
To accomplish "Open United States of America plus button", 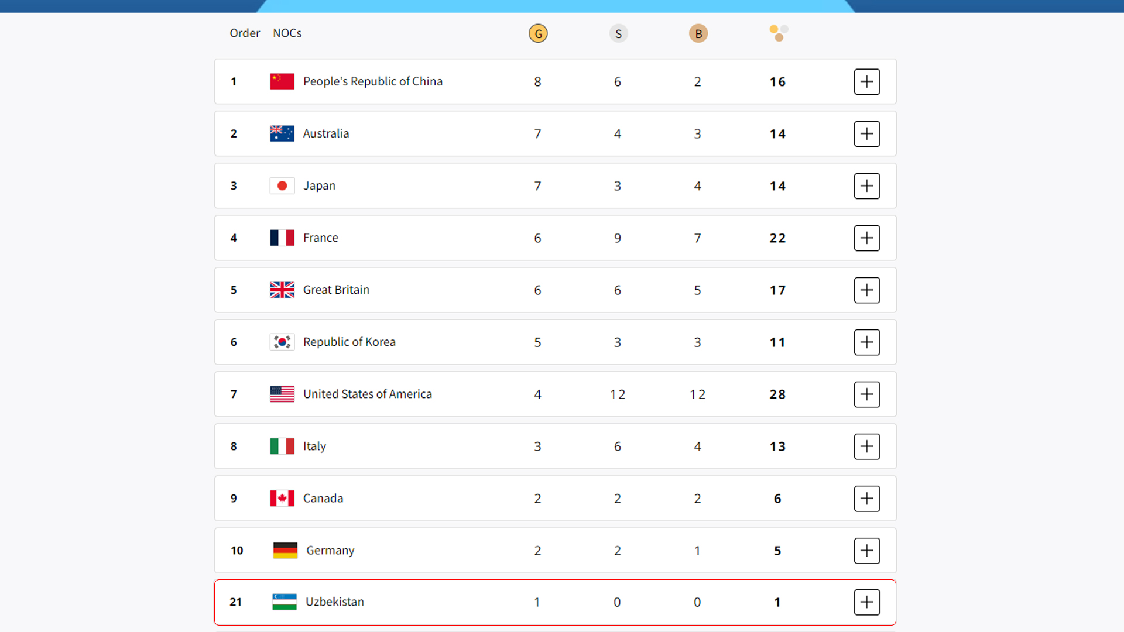I will pos(867,394).
